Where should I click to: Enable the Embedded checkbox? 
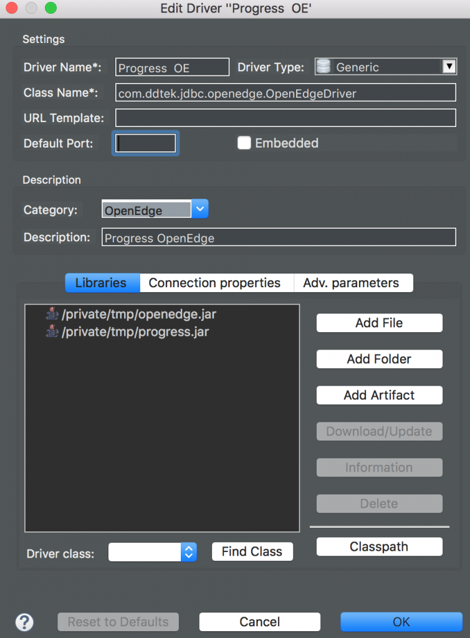[244, 143]
